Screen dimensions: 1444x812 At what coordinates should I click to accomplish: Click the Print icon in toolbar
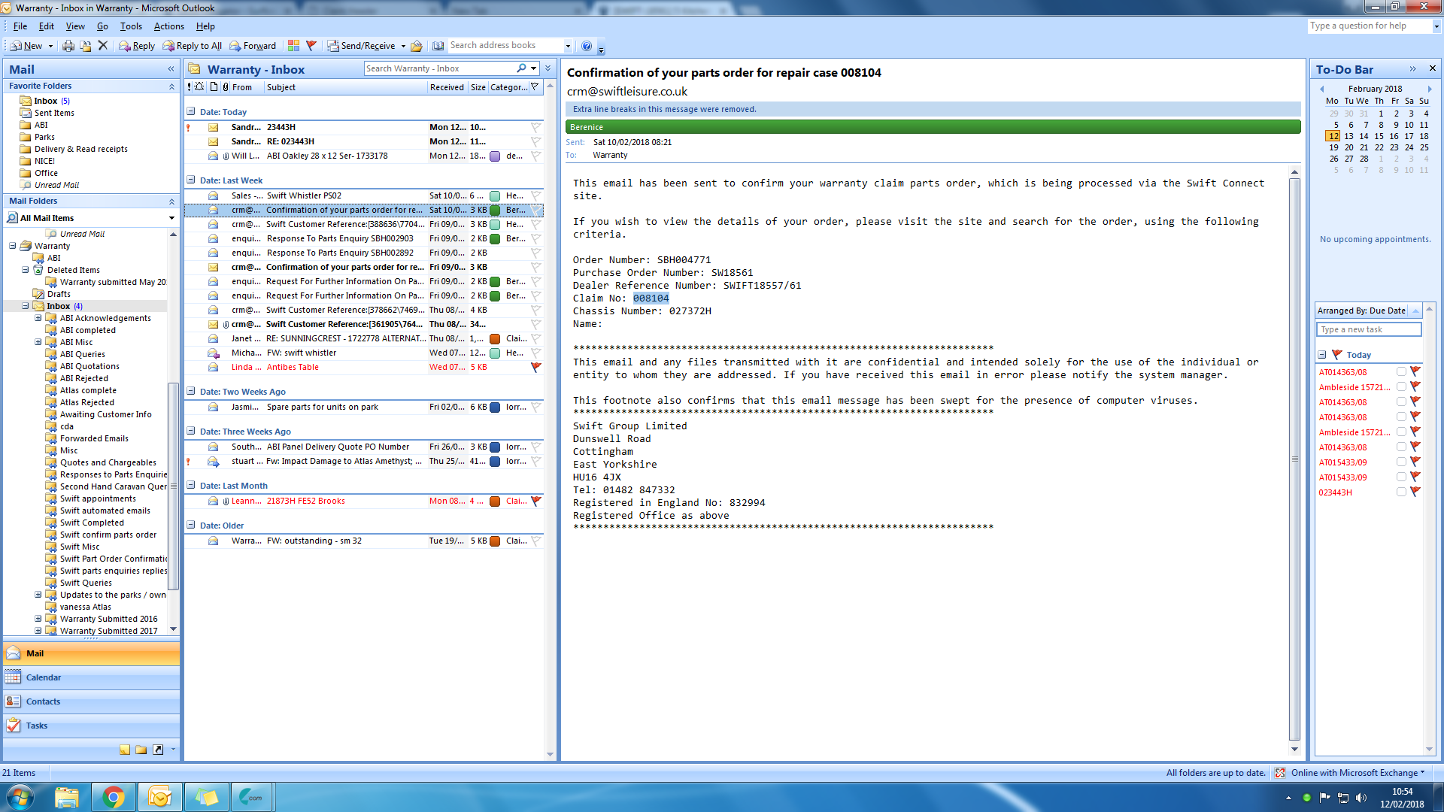pos(68,46)
